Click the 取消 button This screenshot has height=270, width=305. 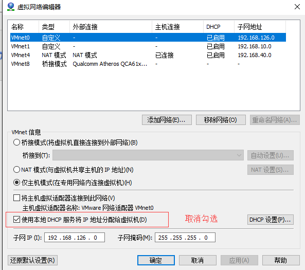tap(198, 260)
